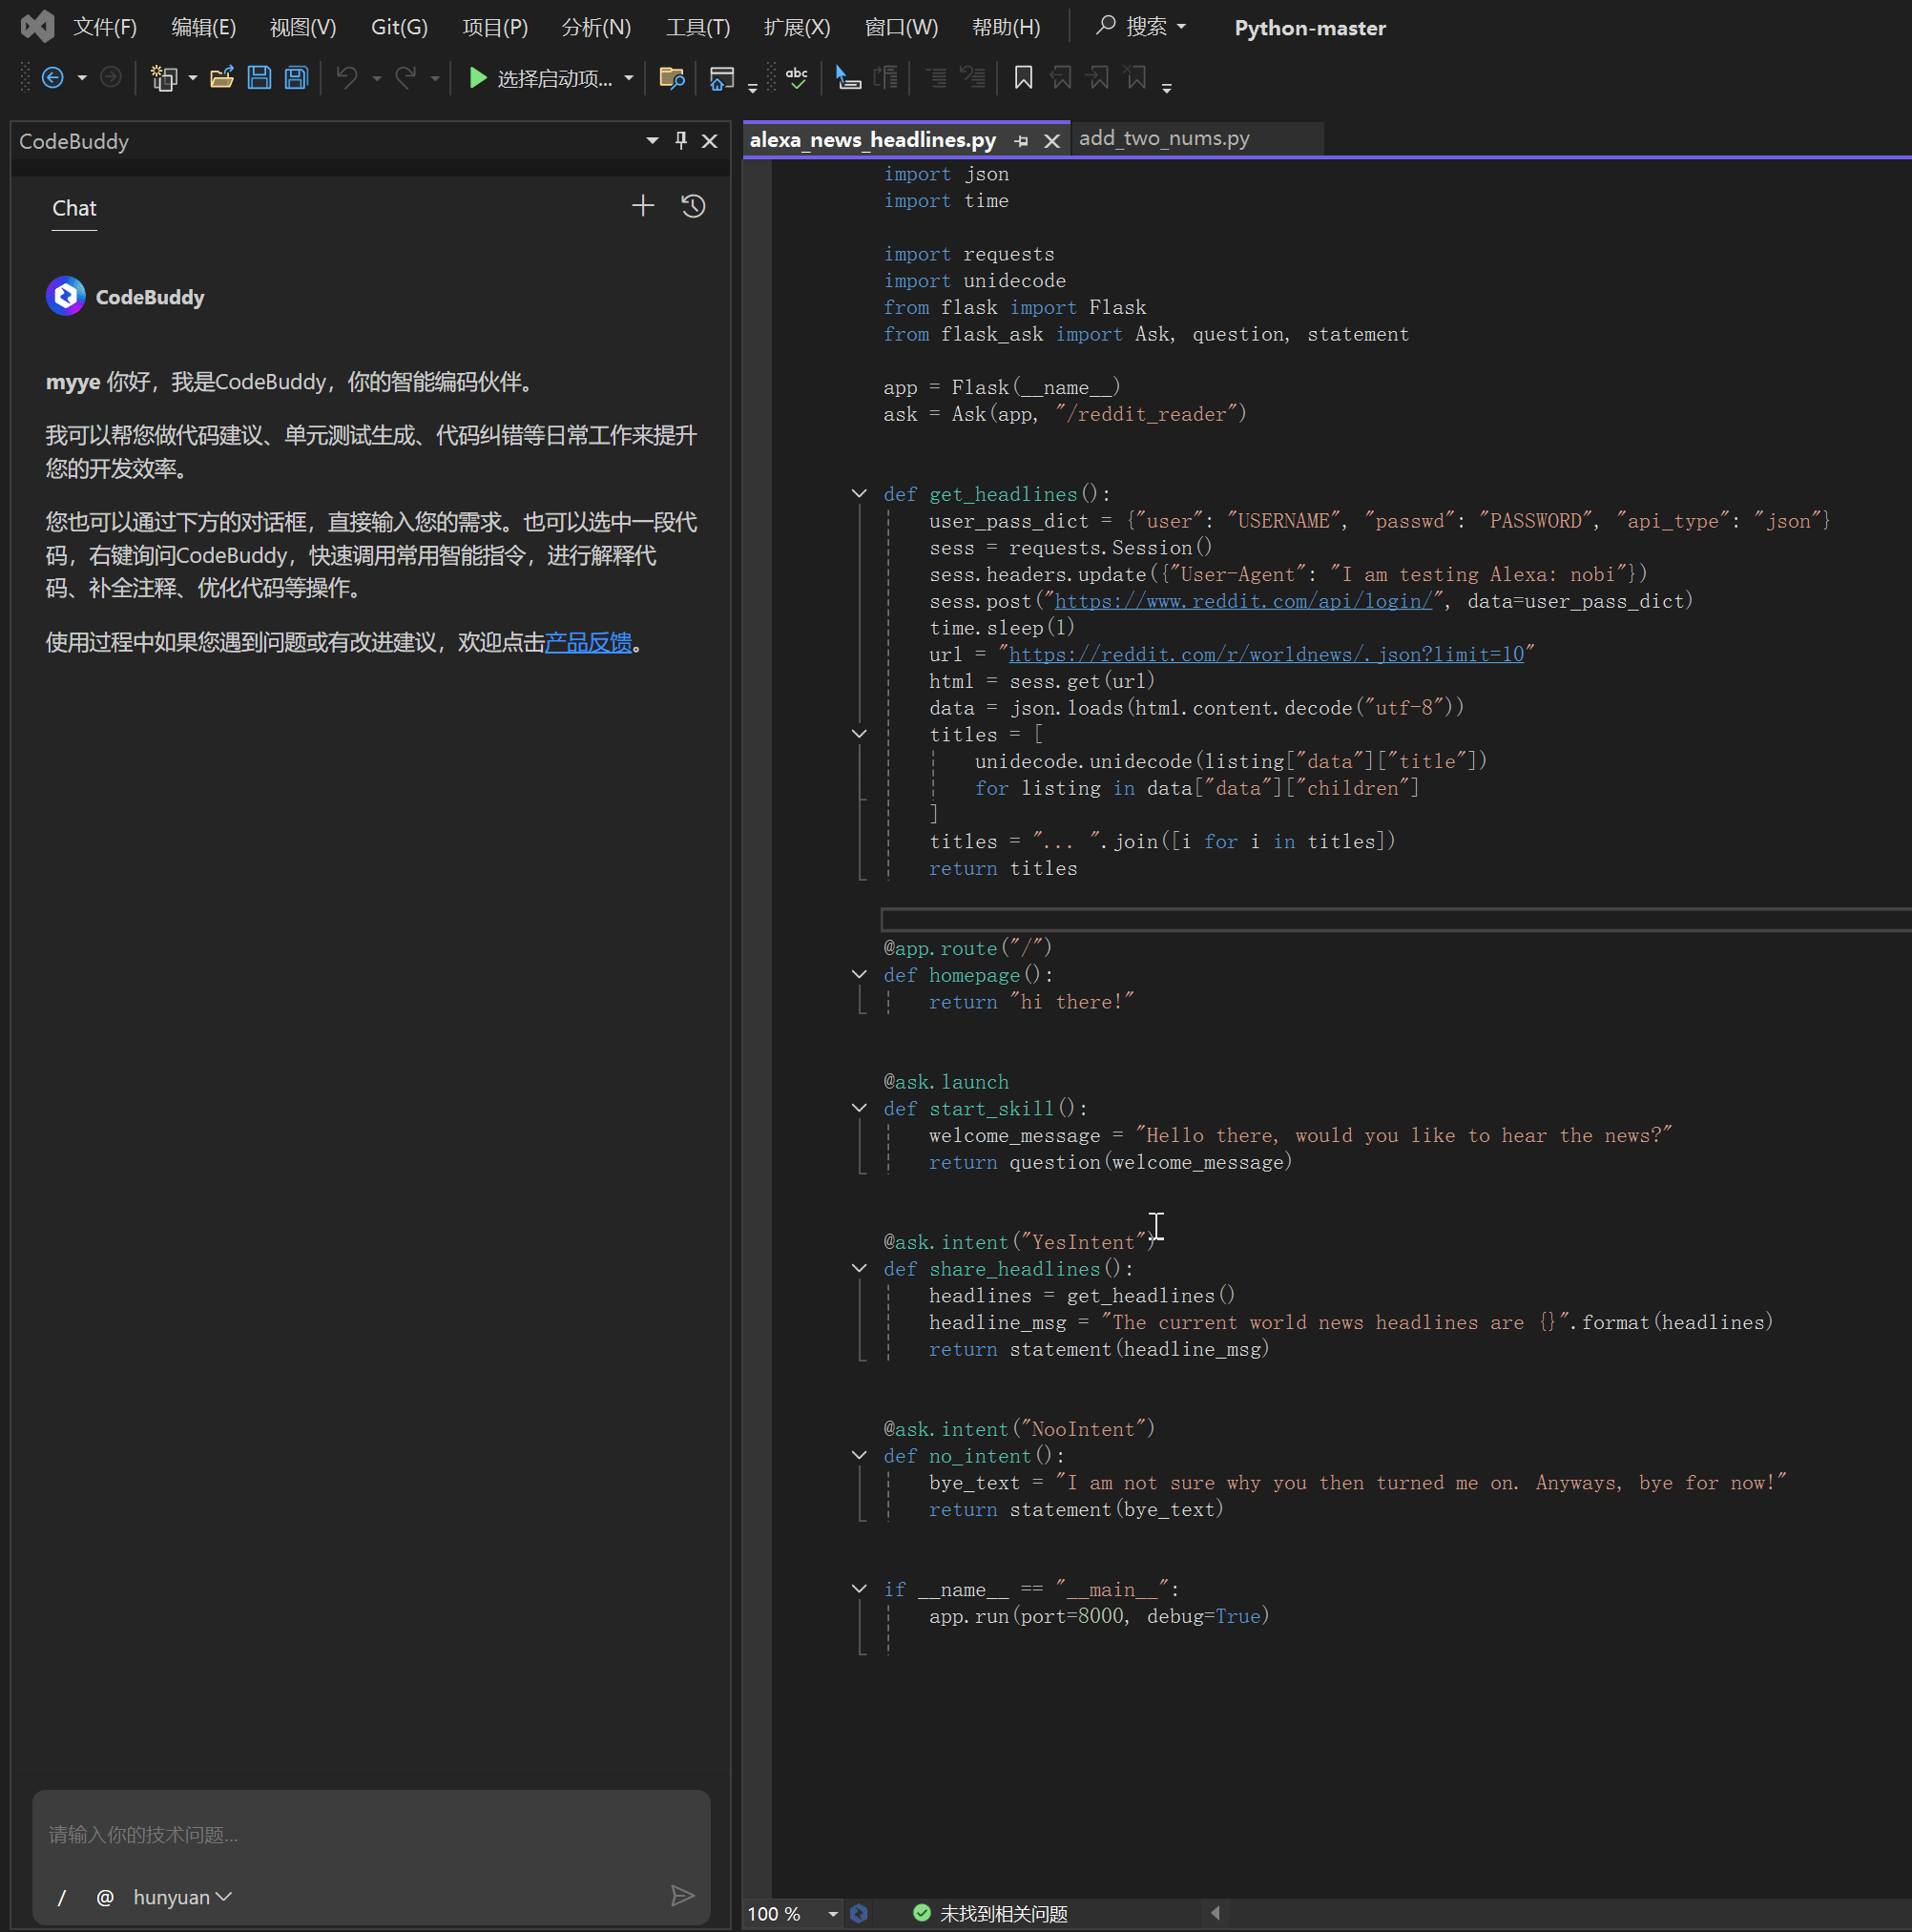Start a new CodeBuddy chat
The height and width of the screenshot is (1932, 1912).
point(643,206)
